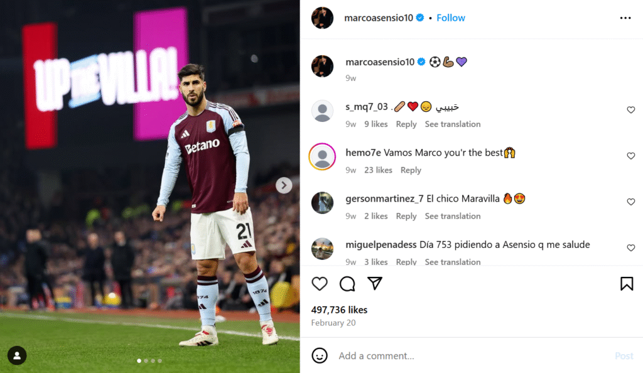Viewport: 643px width, 373px height.
Task: Open post options with the three-dot icon
Action: pos(625,18)
